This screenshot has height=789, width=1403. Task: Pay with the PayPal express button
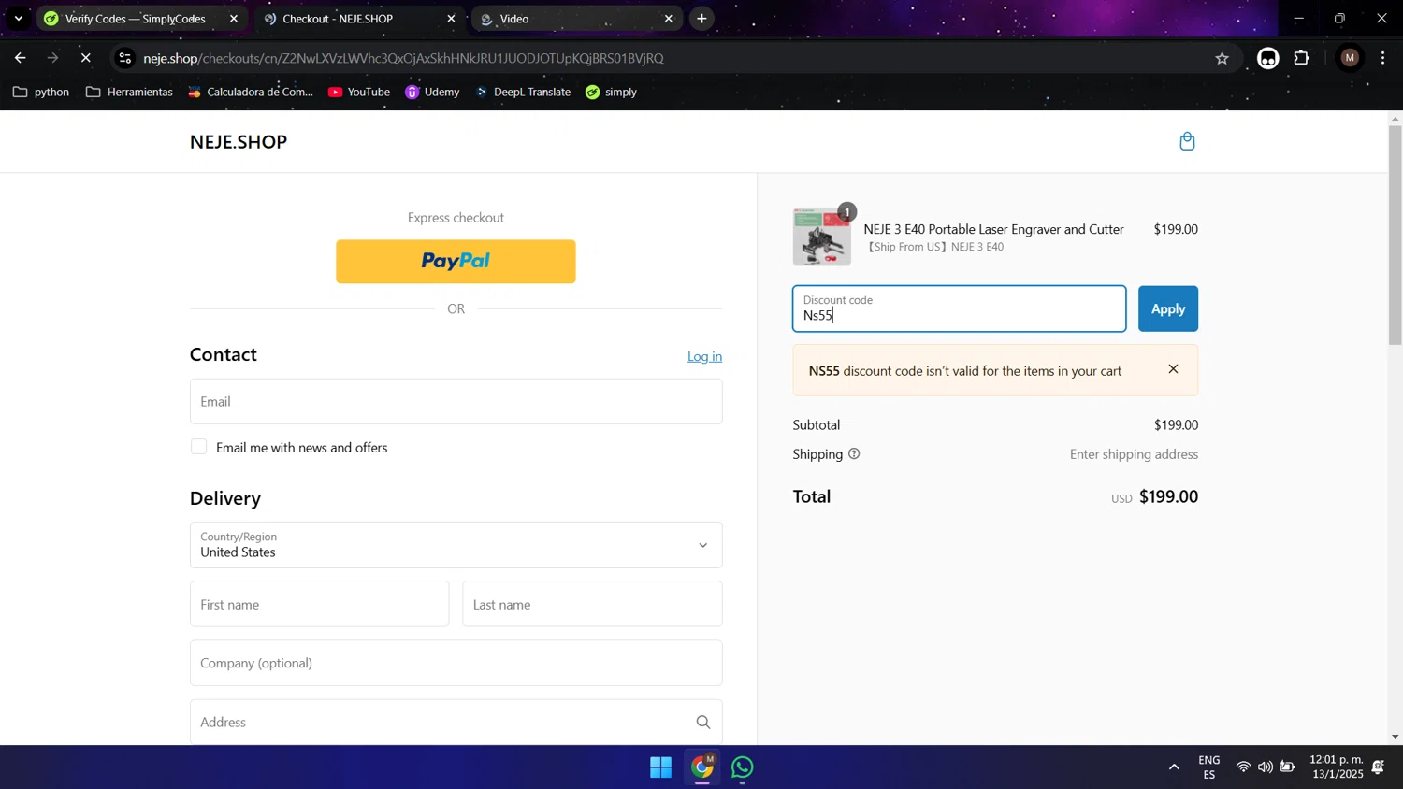pos(456,262)
